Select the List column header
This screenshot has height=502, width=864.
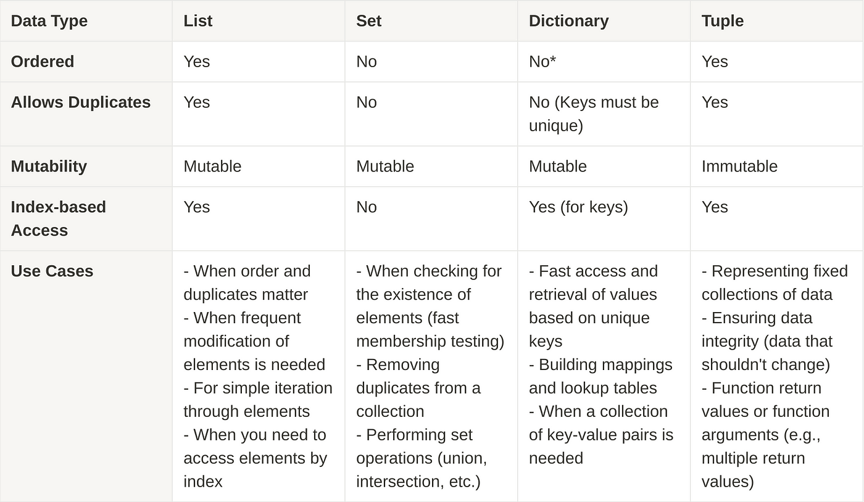tap(259, 21)
